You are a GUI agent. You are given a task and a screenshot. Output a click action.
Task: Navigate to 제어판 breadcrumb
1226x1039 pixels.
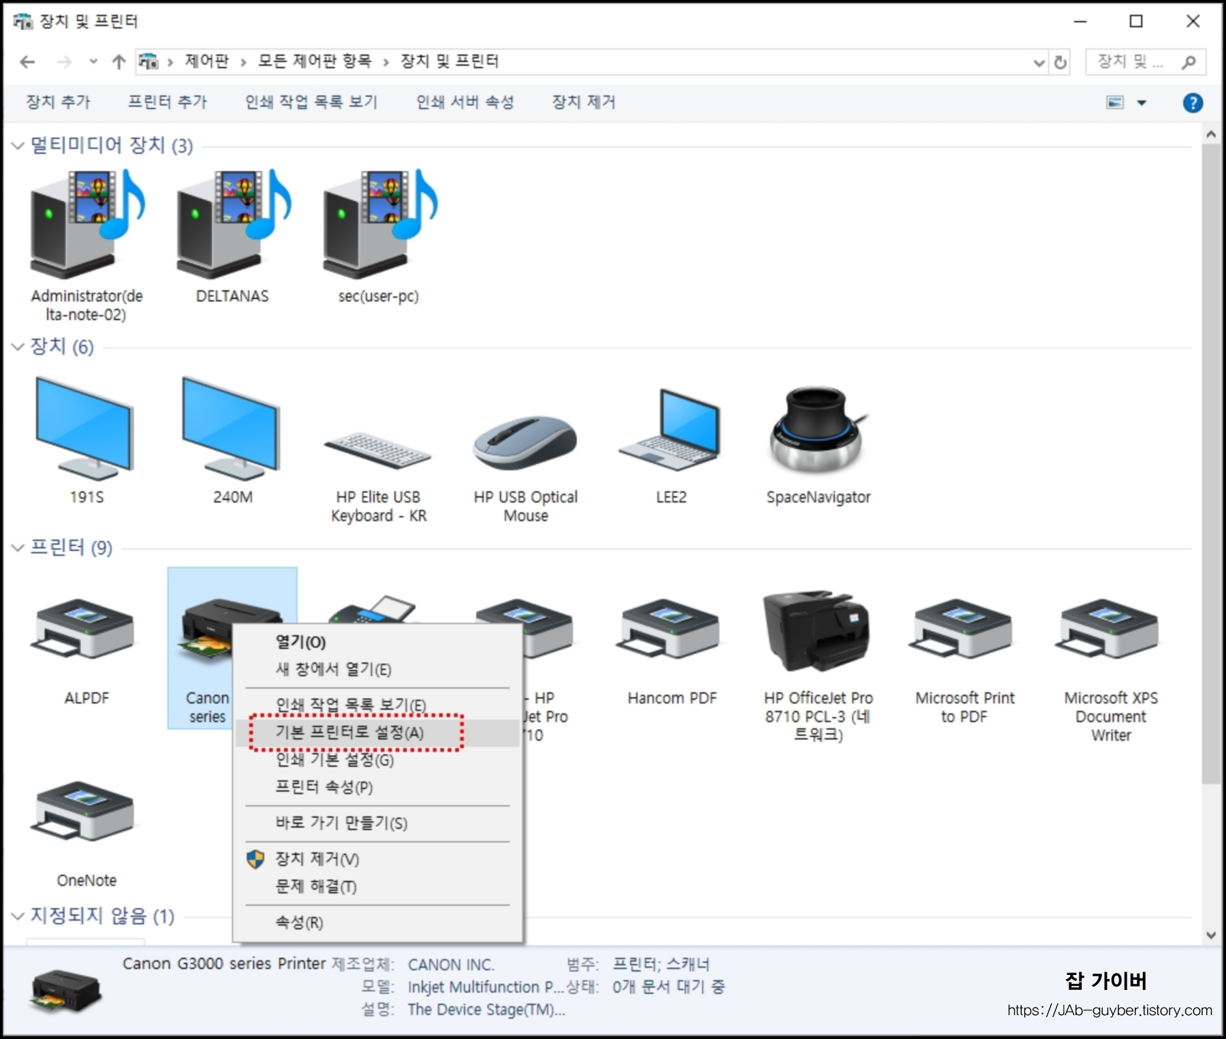click(207, 62)
